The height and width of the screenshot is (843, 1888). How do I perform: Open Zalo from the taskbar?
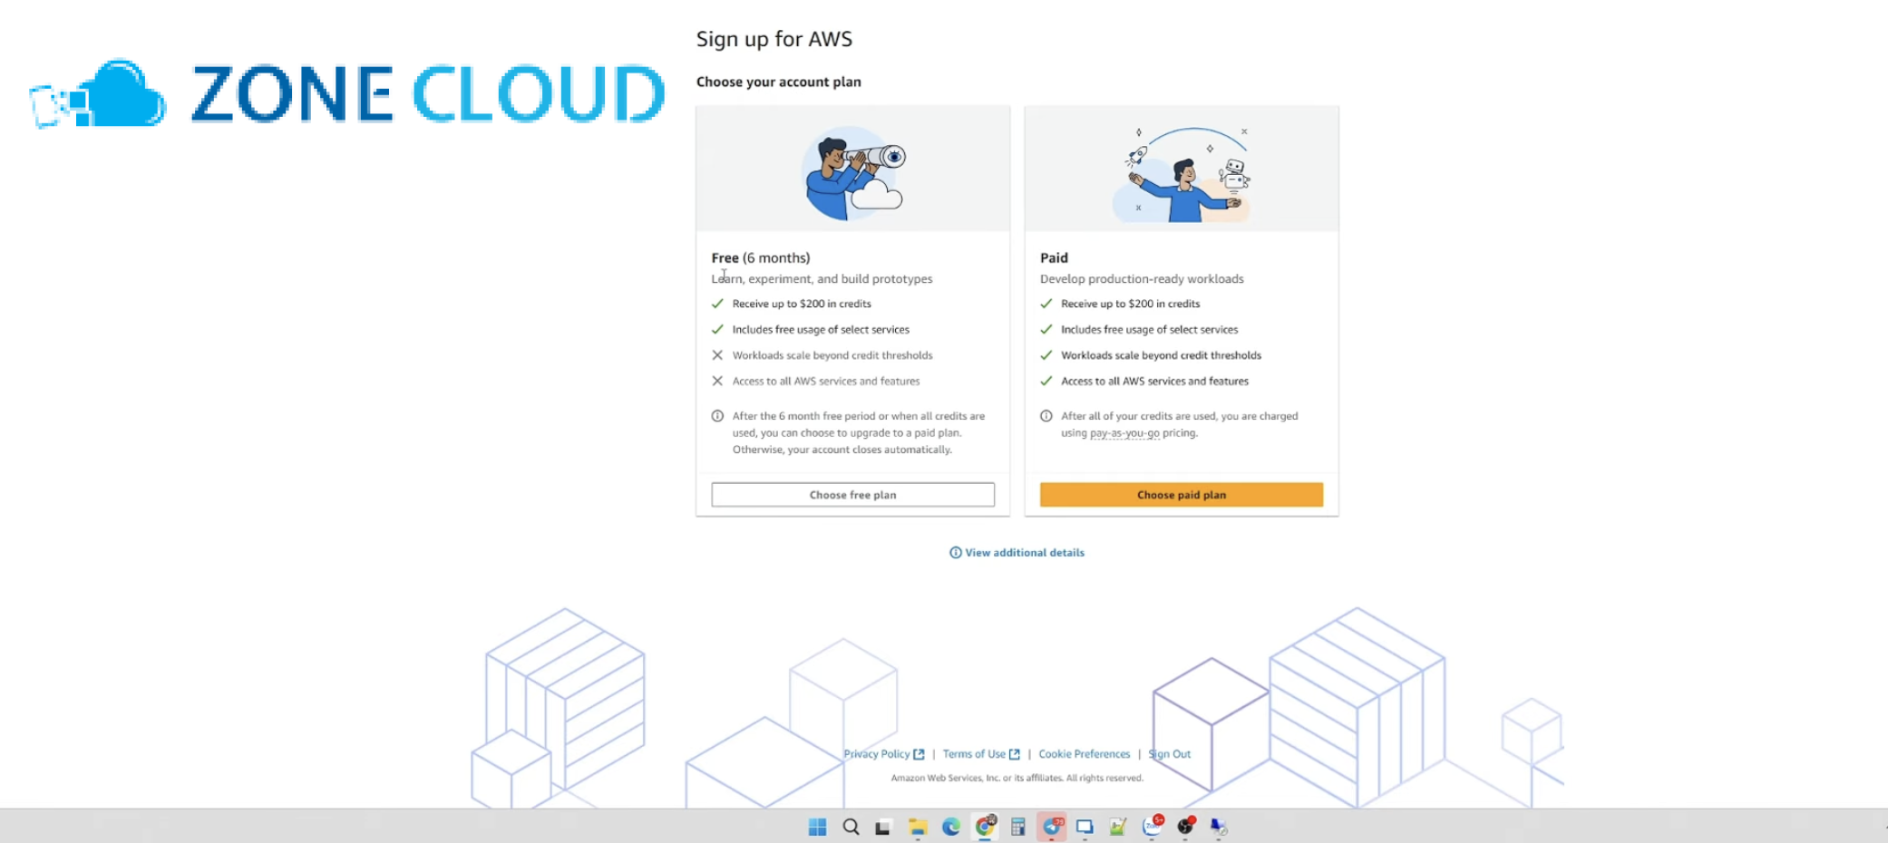[x=1153, y=826]
